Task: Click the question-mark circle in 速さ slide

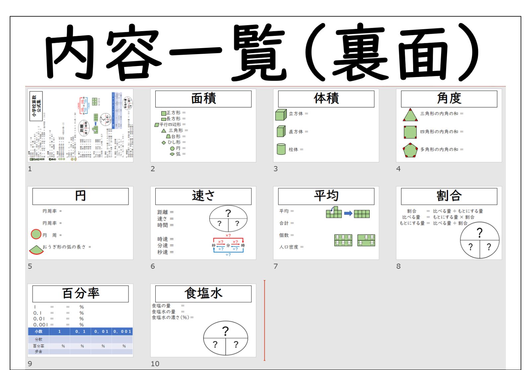Action: coord(228,219)
